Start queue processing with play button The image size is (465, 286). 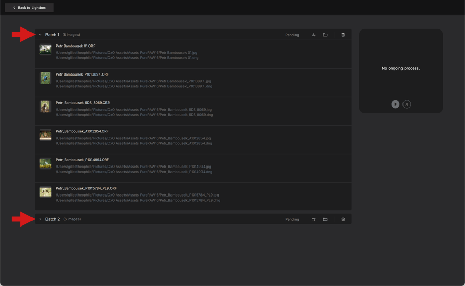(395, 104)
